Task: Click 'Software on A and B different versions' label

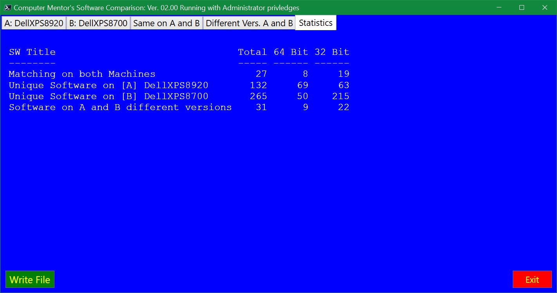Action: [x=120, y=107]
